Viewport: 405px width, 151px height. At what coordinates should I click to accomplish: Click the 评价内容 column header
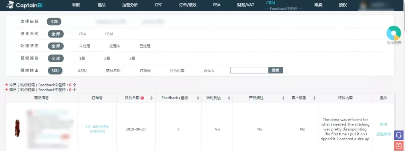click(x=346, y=98)
